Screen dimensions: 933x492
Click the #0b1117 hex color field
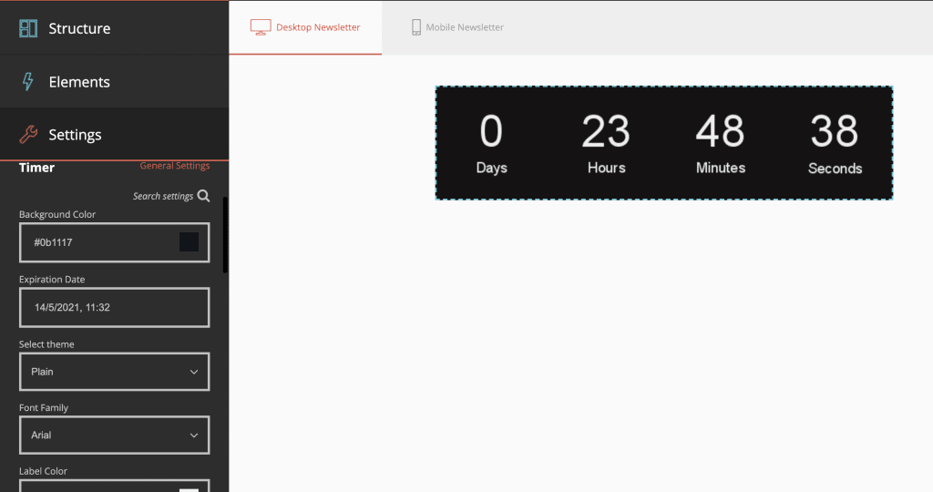(x=91, y=242)
